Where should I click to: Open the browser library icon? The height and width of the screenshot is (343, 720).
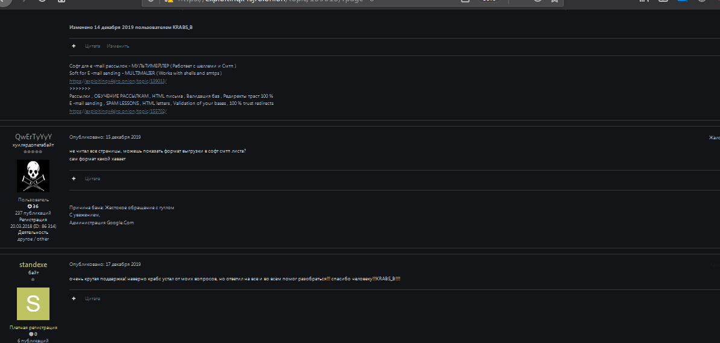(643, 2)
